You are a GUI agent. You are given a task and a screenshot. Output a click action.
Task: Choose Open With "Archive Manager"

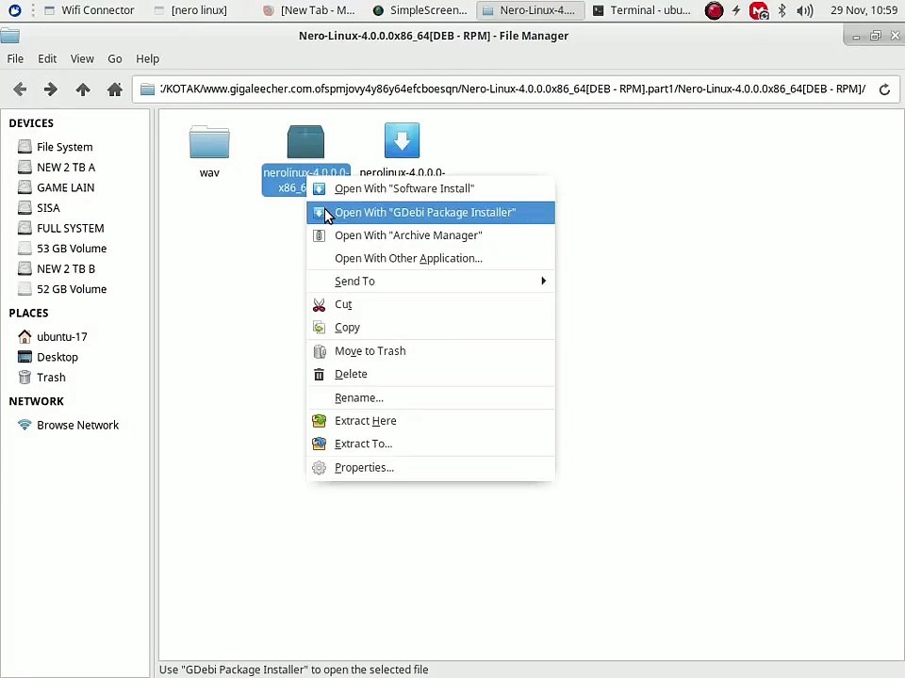pos(431,235)
